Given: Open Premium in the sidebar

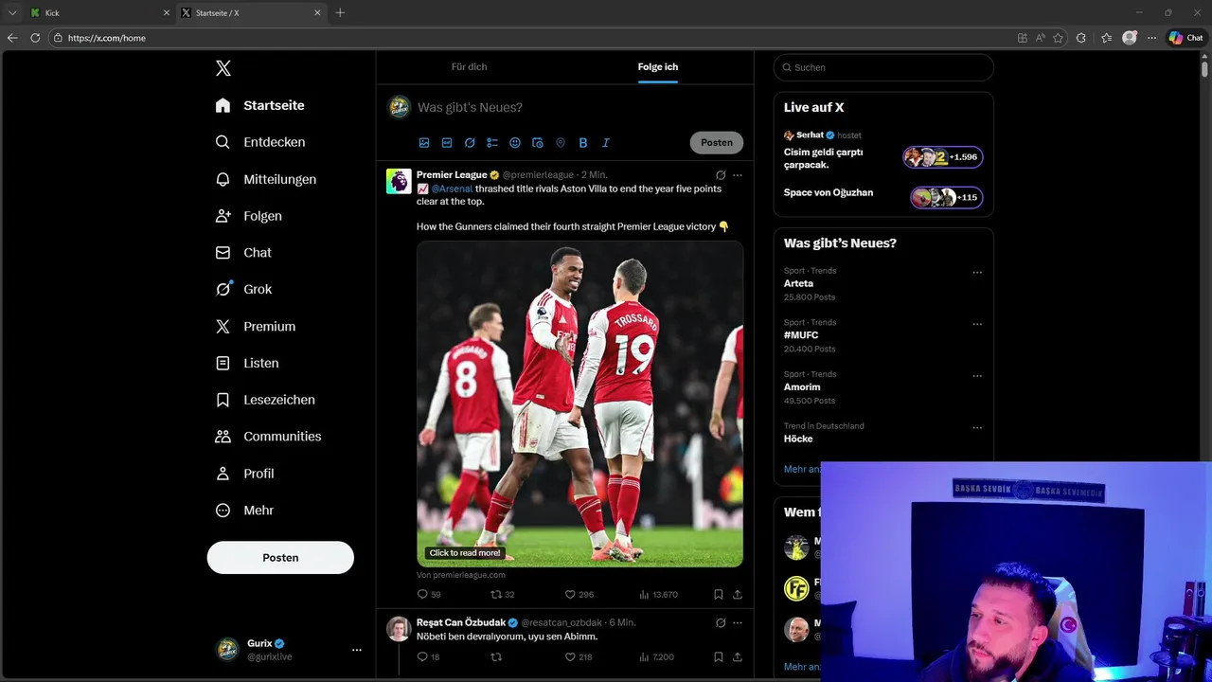Looking at the screenshot, I should coord(256,326).
